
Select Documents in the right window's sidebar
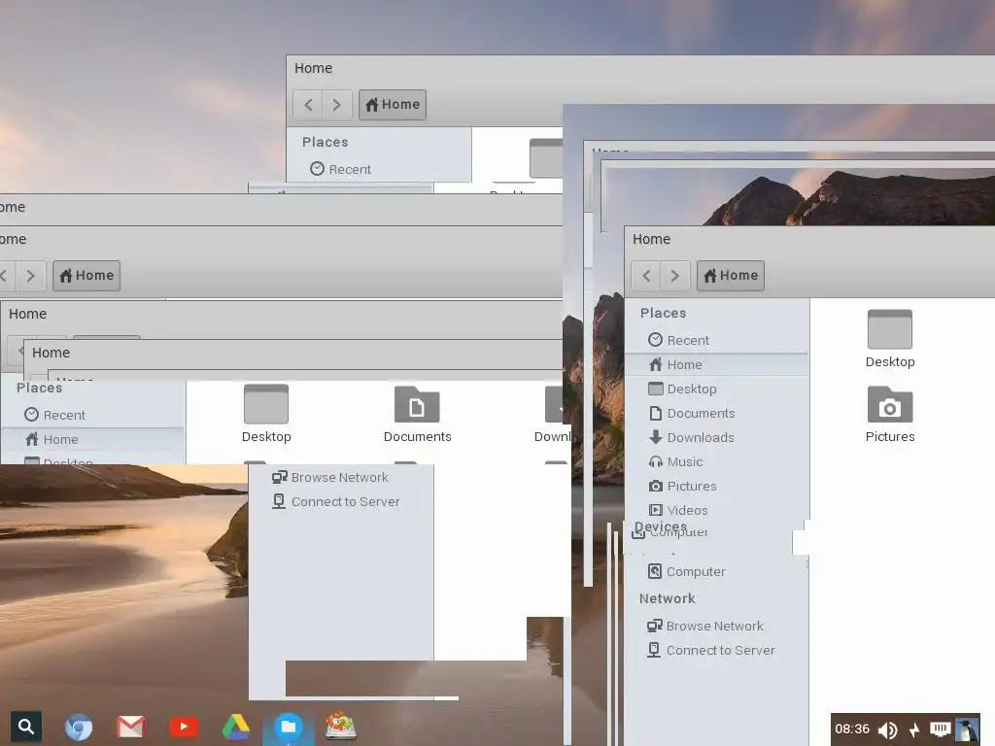692,414
